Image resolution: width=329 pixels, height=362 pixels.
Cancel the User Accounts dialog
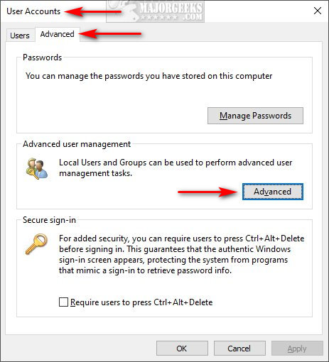(x=239, y=349)
